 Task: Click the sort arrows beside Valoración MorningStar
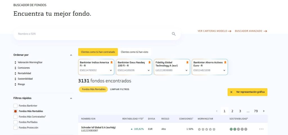point(15,63)
